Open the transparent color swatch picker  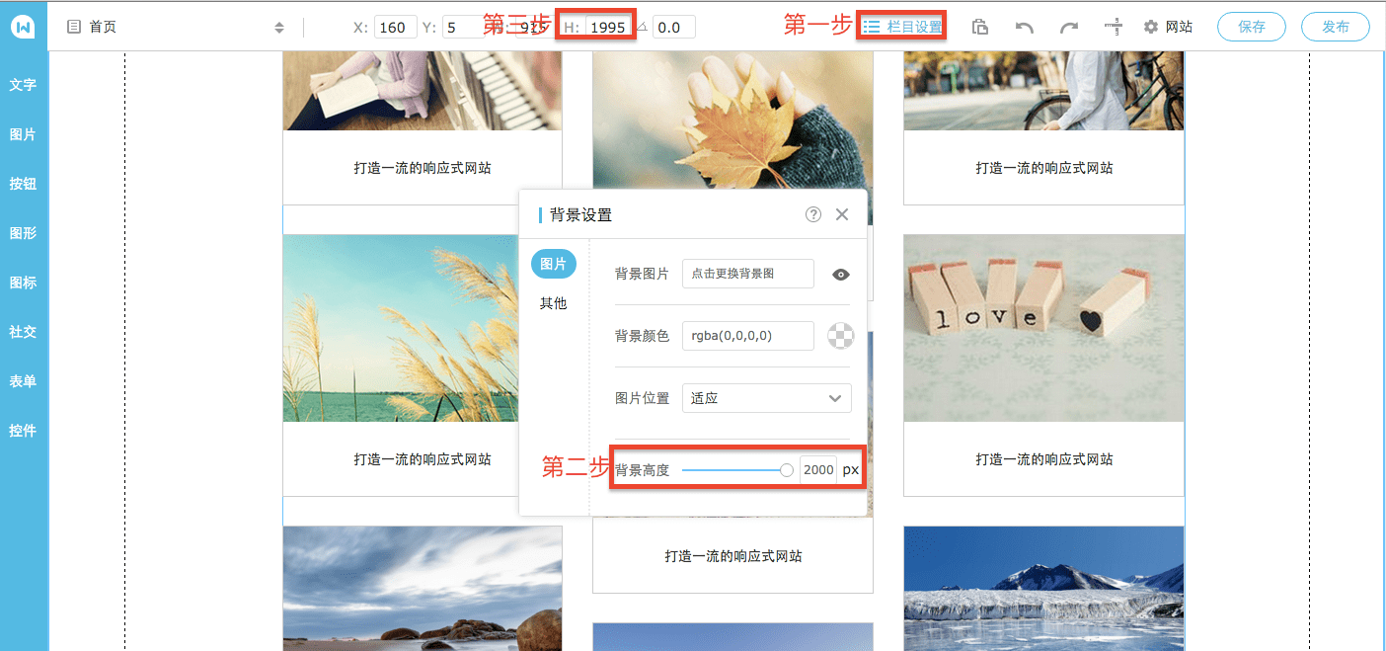pyautogui.click(x=840, y=336)
